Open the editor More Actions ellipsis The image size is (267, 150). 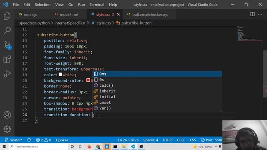[x=260, y=14]
